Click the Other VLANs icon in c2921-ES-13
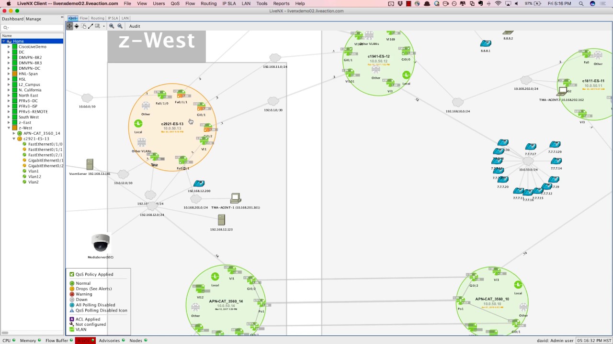 pos(141,142)
